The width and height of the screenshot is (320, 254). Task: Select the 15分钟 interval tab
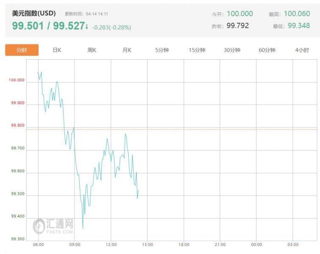[x=197, y=50]
